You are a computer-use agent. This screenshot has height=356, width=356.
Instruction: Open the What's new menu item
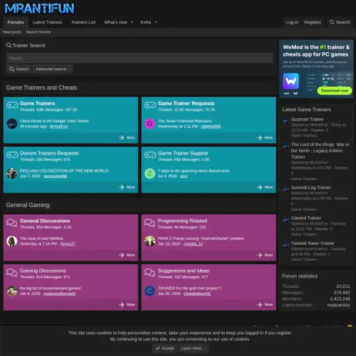click(115, 22)
